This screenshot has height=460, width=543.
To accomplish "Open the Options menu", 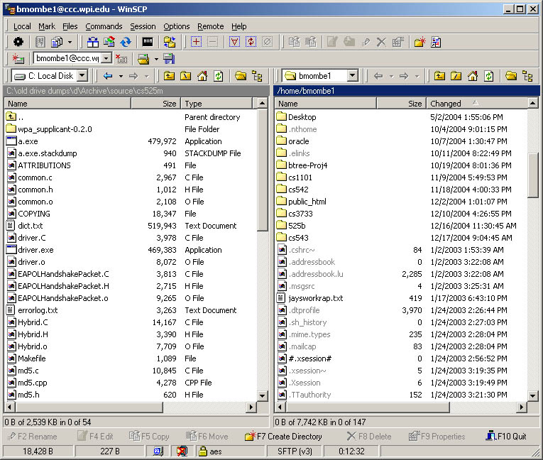I will [x=177, y=26].
